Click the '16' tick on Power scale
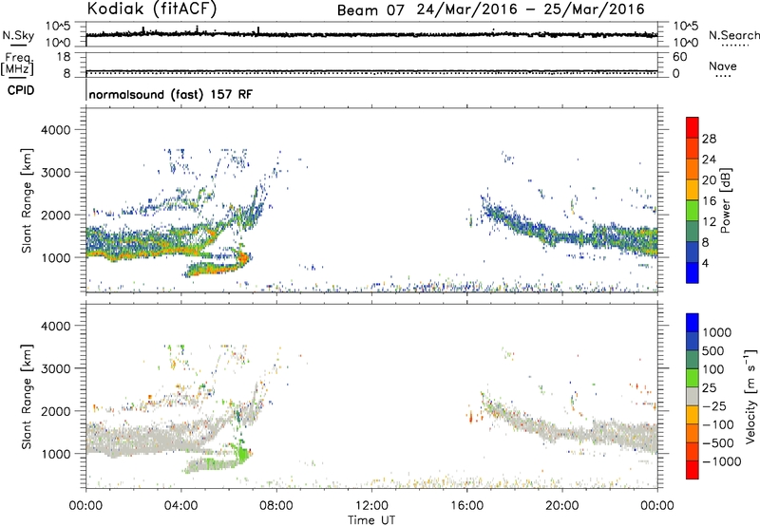Viewport: 760px width, 526px height. (x=709, y=201)
